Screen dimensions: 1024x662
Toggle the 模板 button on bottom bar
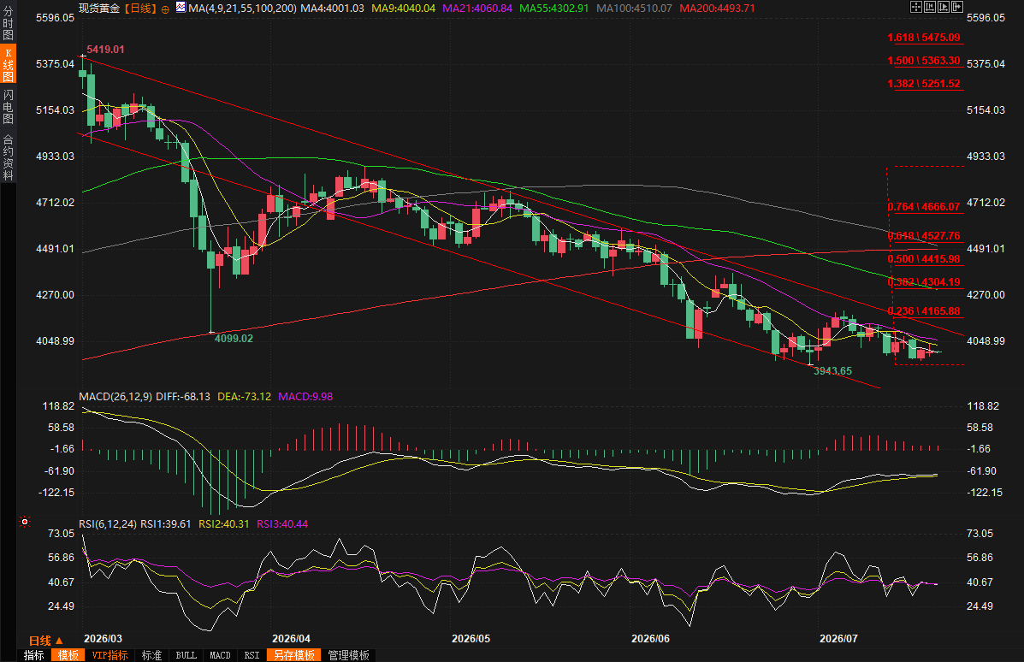68,655
